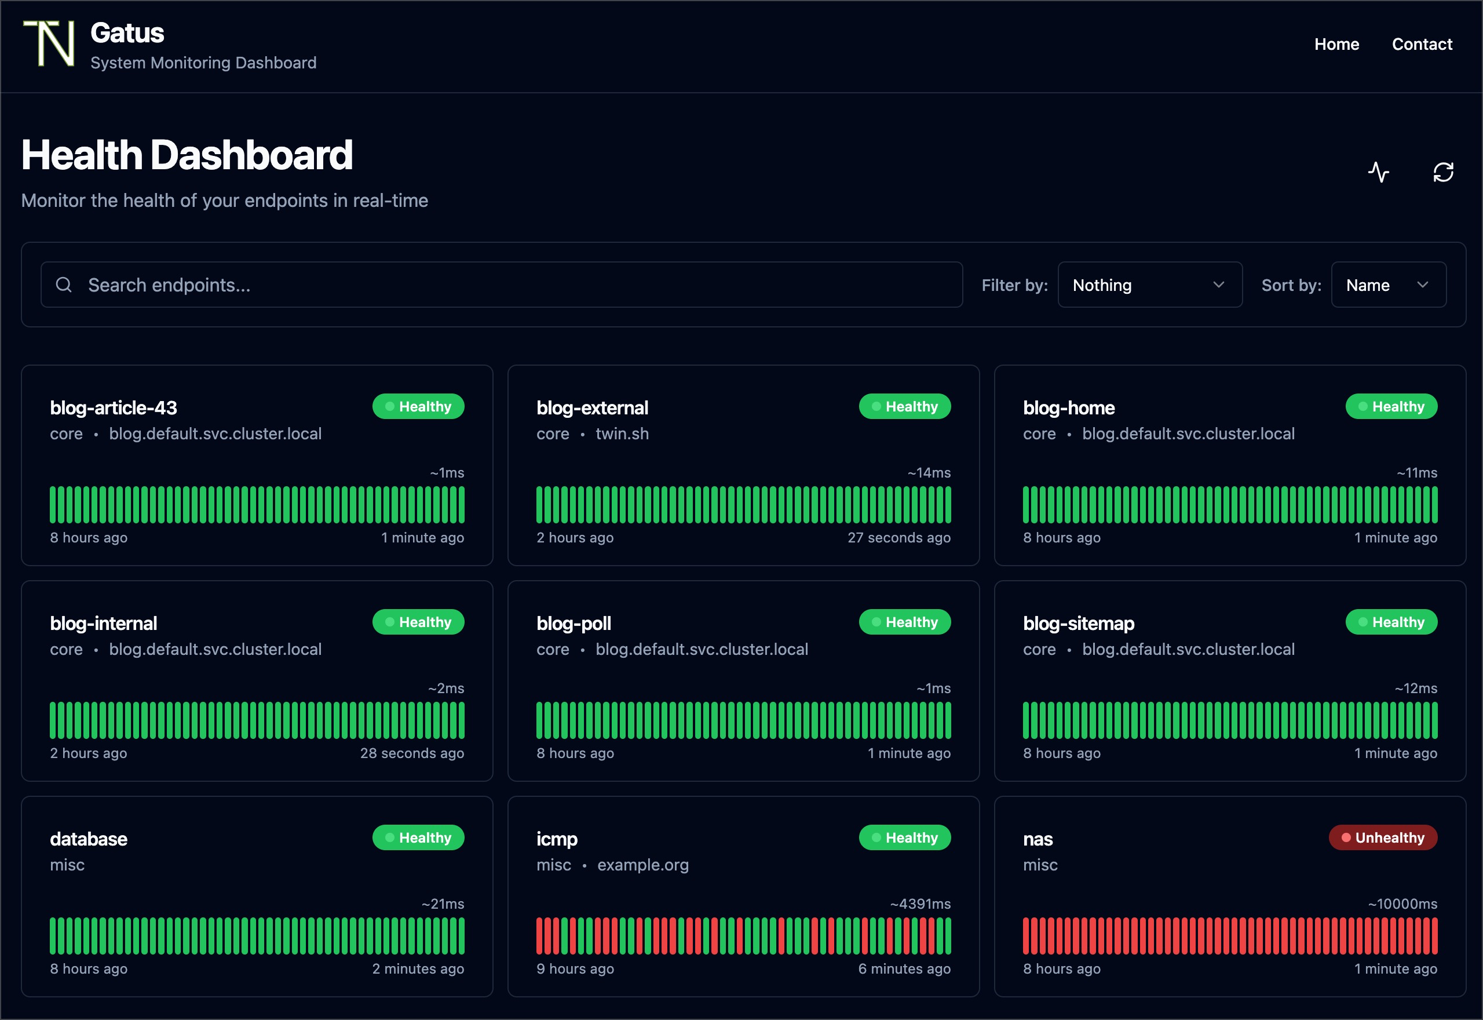Click the green status dot on blog-home's badge
1483x1020 pixels.
[1363, 406]
